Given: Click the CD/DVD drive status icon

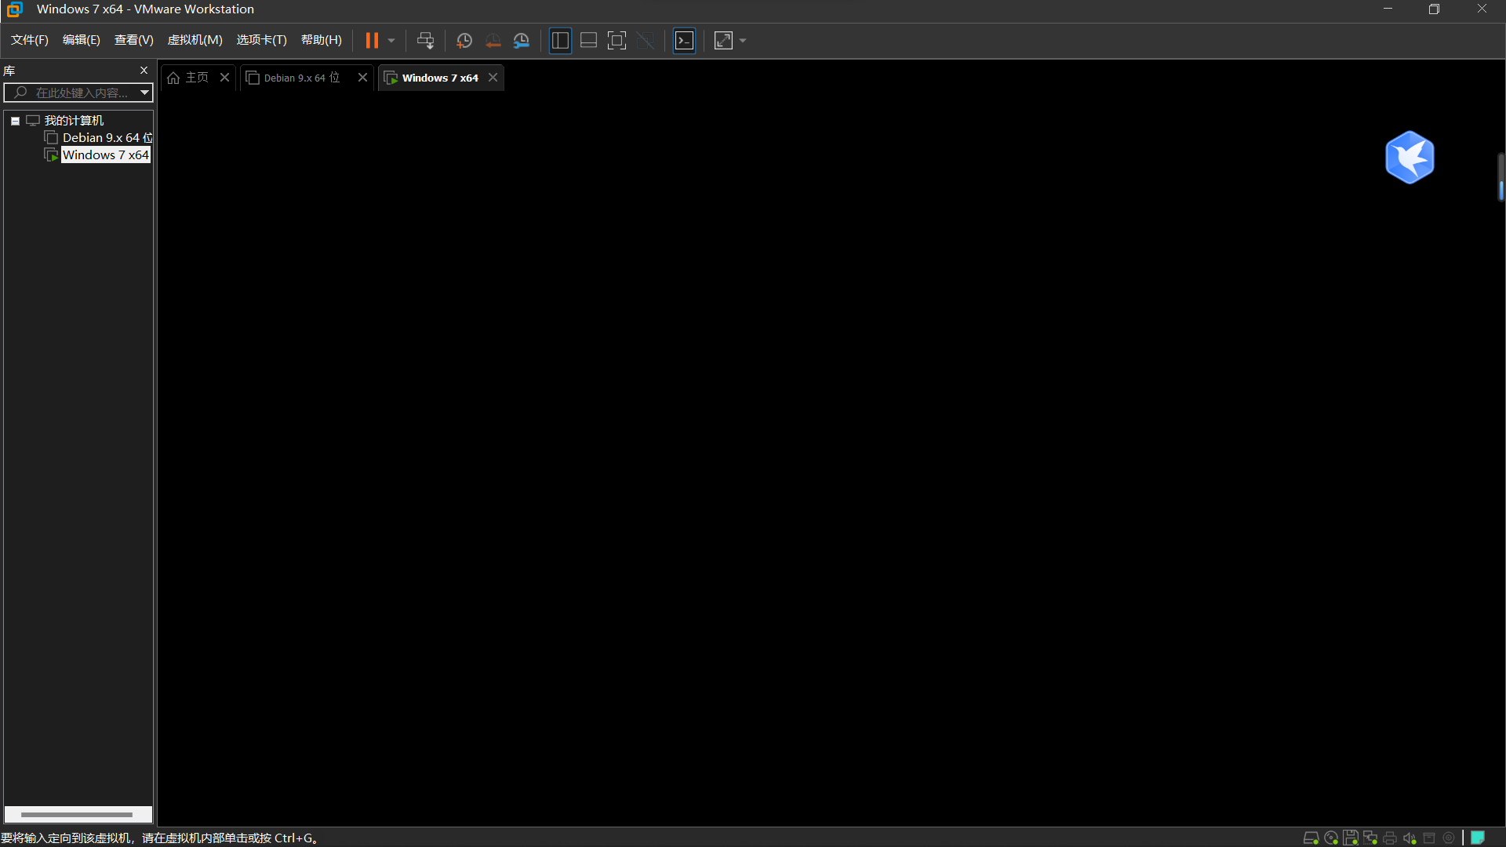Looking at the screenshot, I should [x=1331, y=838].
